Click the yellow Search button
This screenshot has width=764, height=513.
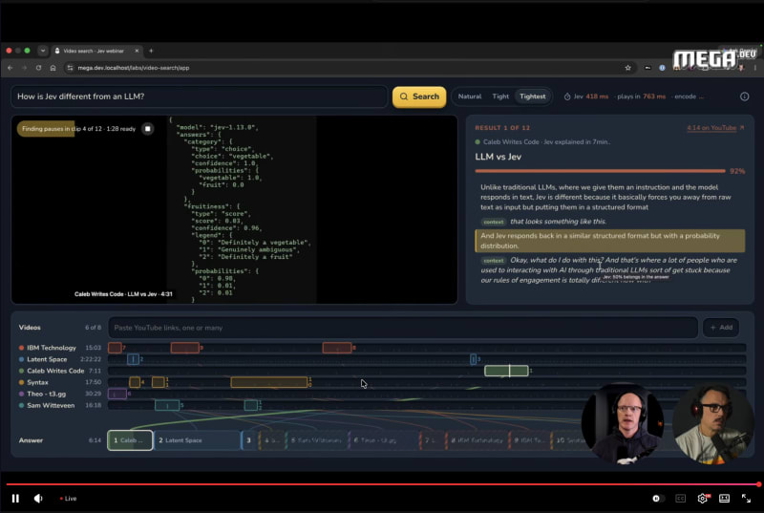[x=419, y=96]
